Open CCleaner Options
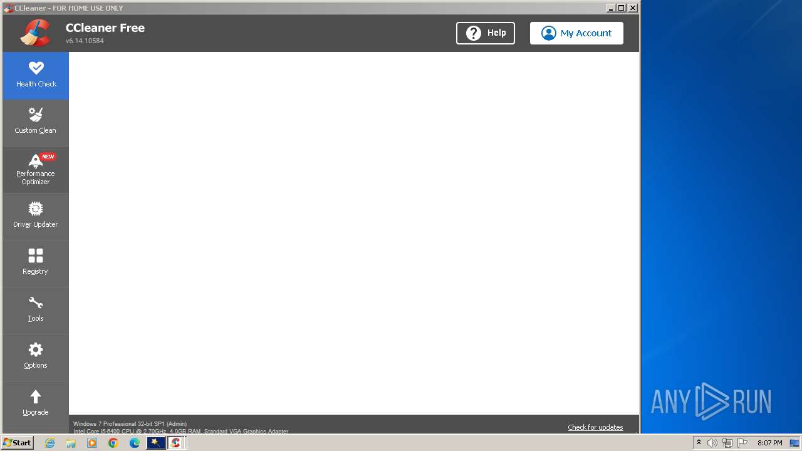Image resolution: width=802 pixels, height=451 pixels. click(36, 358)
